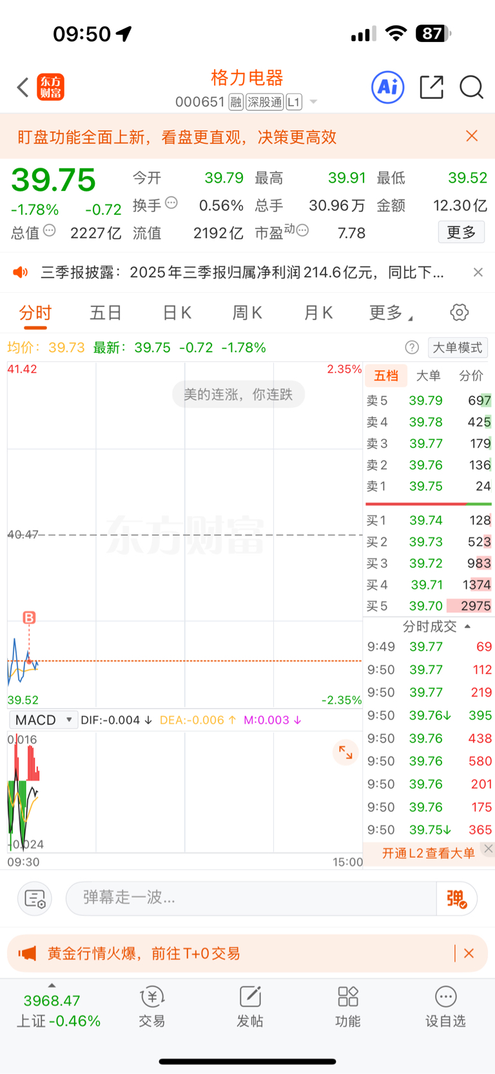
Task: Tap 买3 price 39.72
Action: pos(426,563)
